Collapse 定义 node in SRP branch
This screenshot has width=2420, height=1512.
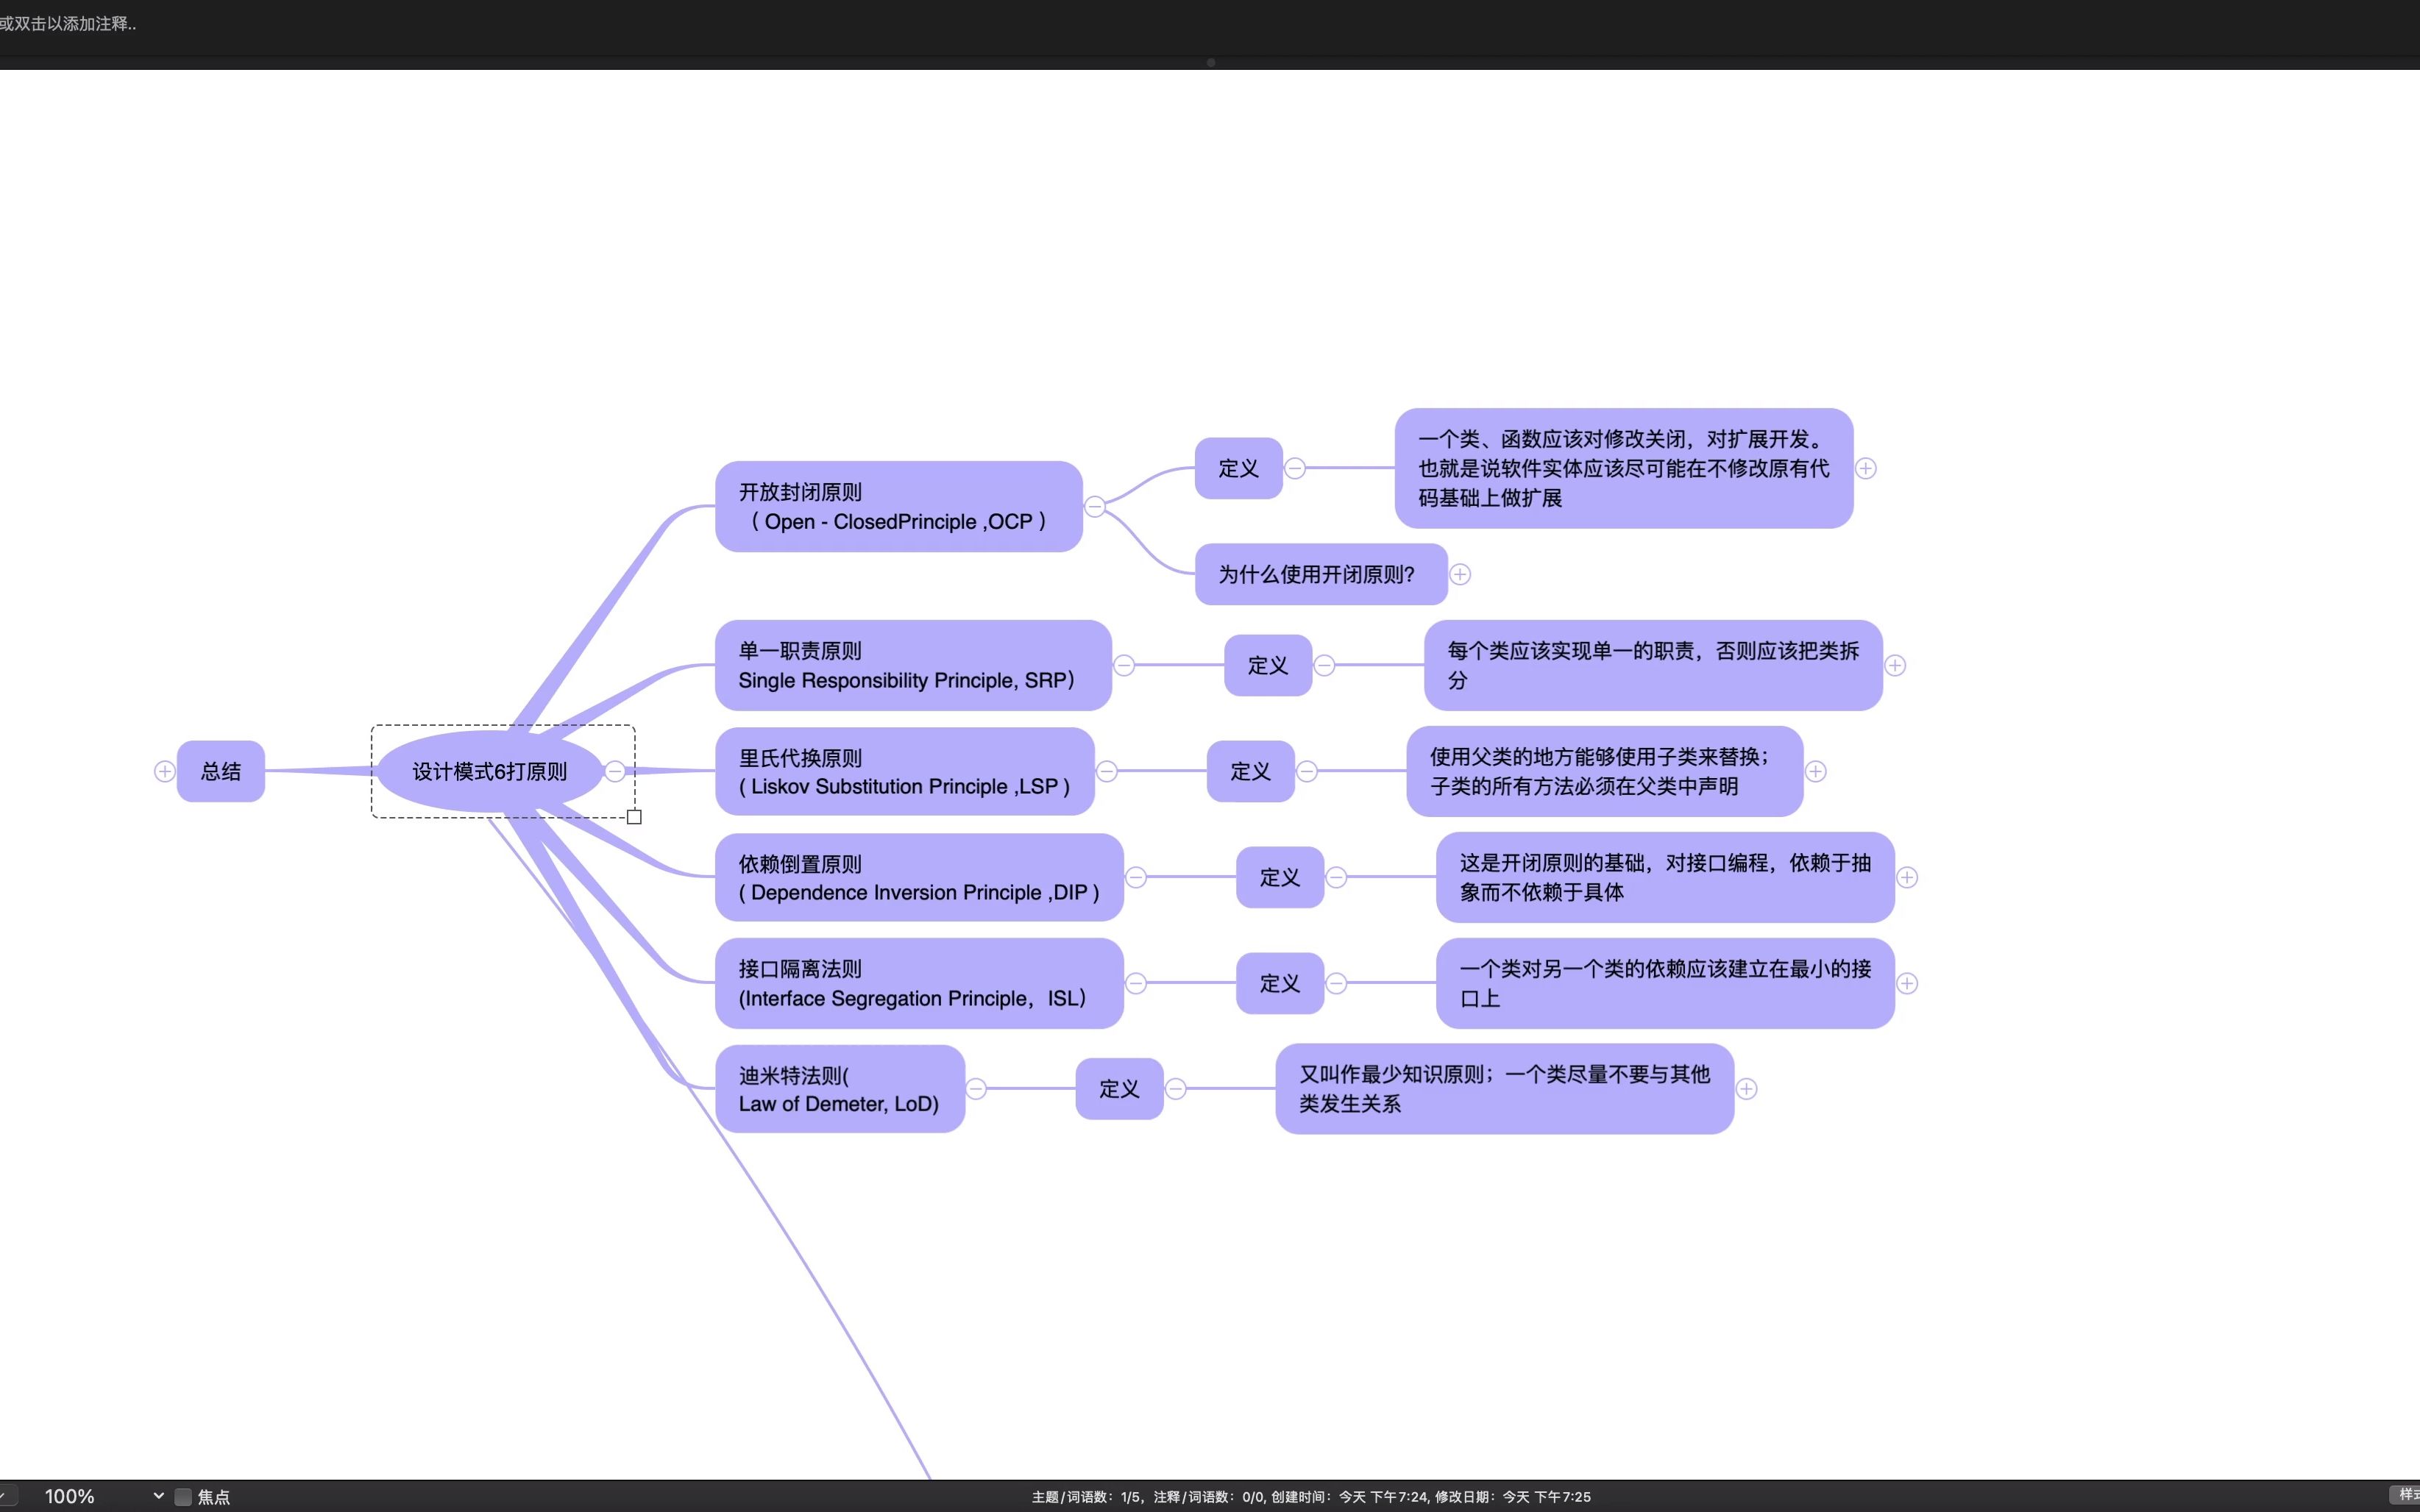point(1324,665)
